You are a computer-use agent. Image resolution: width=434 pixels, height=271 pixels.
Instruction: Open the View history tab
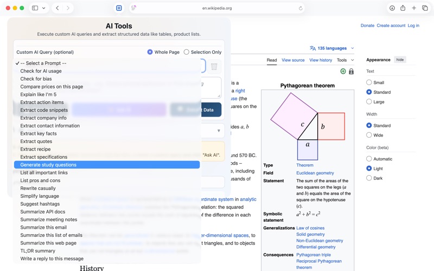(x=321, y=60)
